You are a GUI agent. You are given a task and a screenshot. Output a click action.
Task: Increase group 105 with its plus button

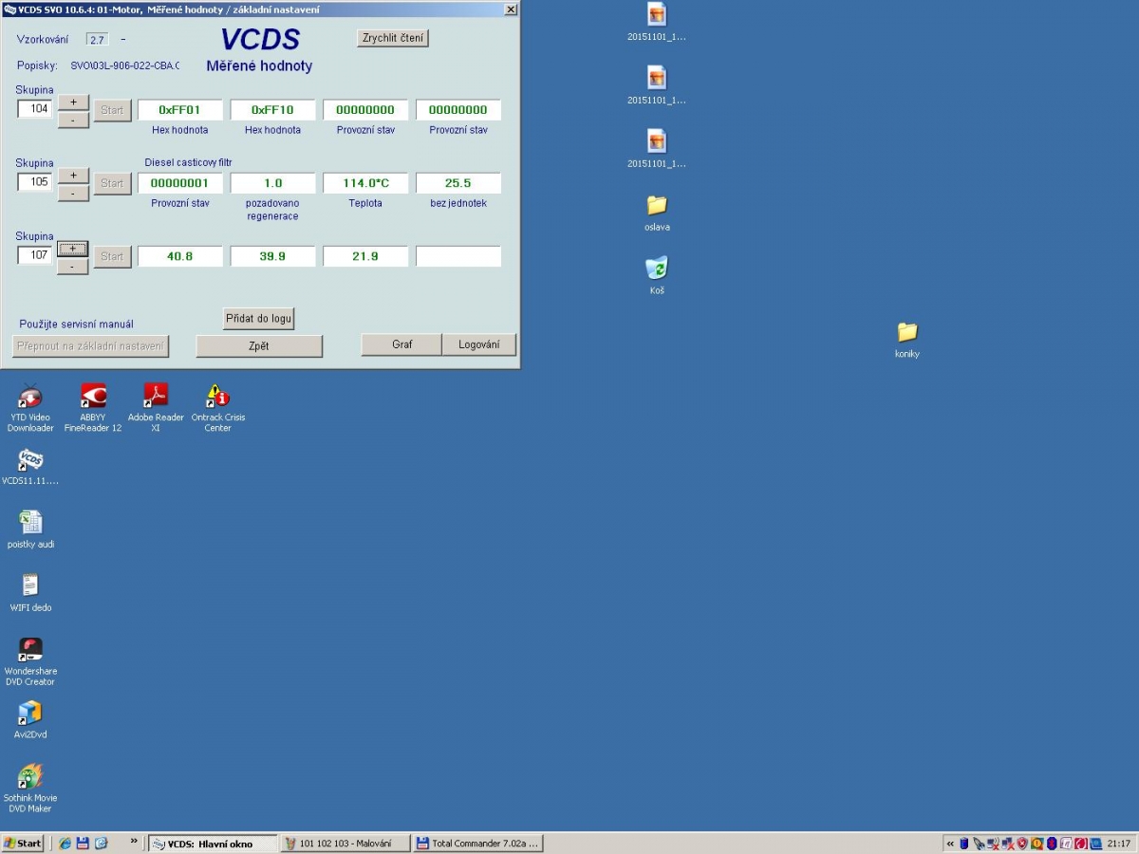(x=73, y=176)
